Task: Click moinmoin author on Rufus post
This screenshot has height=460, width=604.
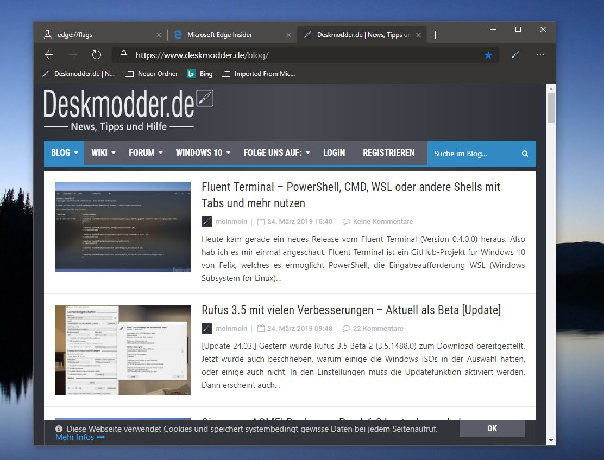Action: [x=231, y=329]
